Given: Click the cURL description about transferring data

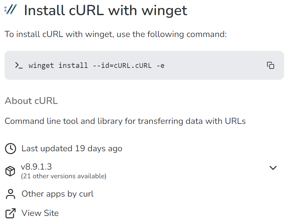Looking at the screenshot, I should pos(125,121).
